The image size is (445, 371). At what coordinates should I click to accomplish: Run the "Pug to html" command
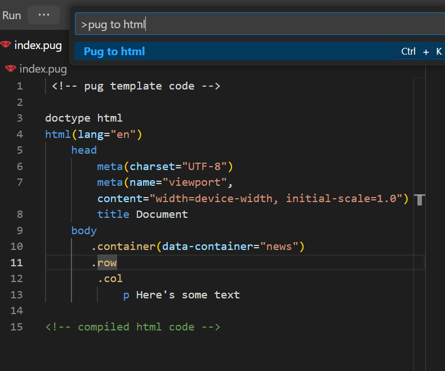[114, 51]
